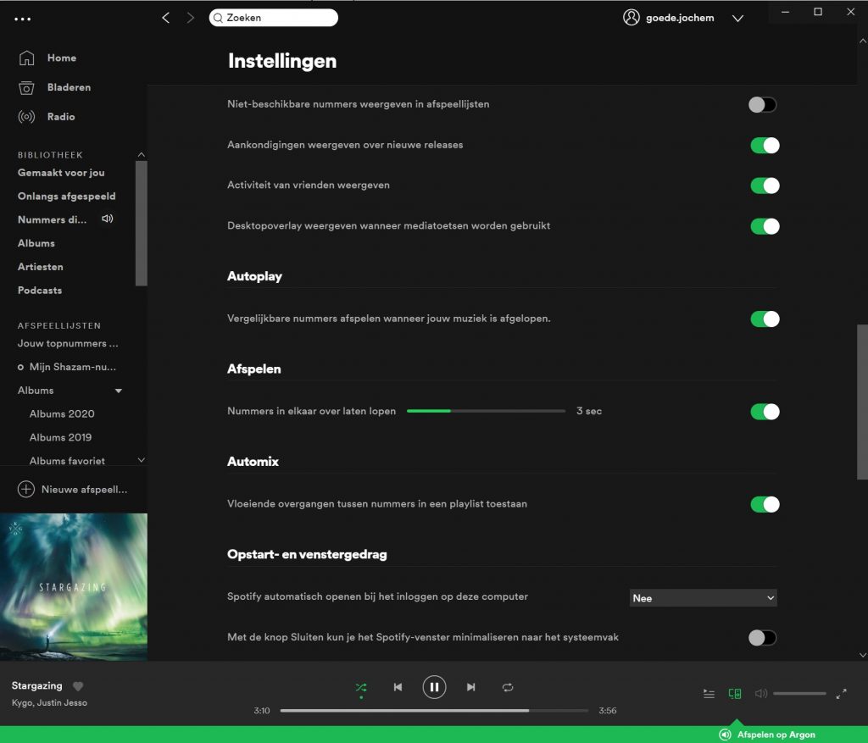Open the account dropdown chevron

point(737,19)
